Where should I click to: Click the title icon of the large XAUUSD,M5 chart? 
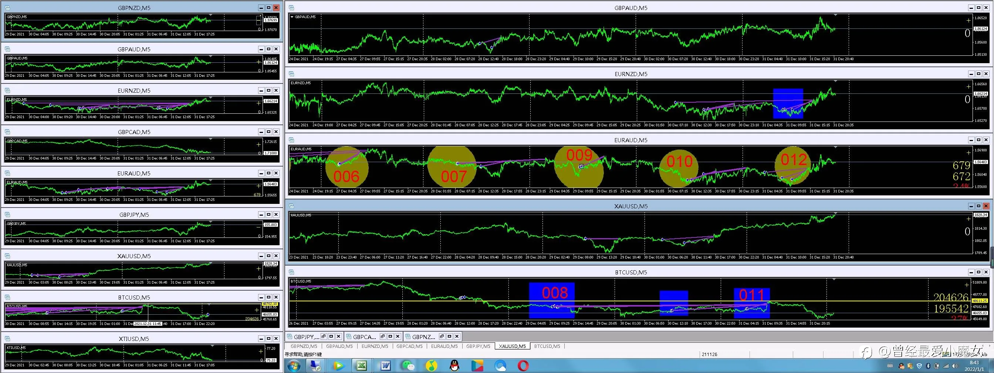[x=292, y=206]
